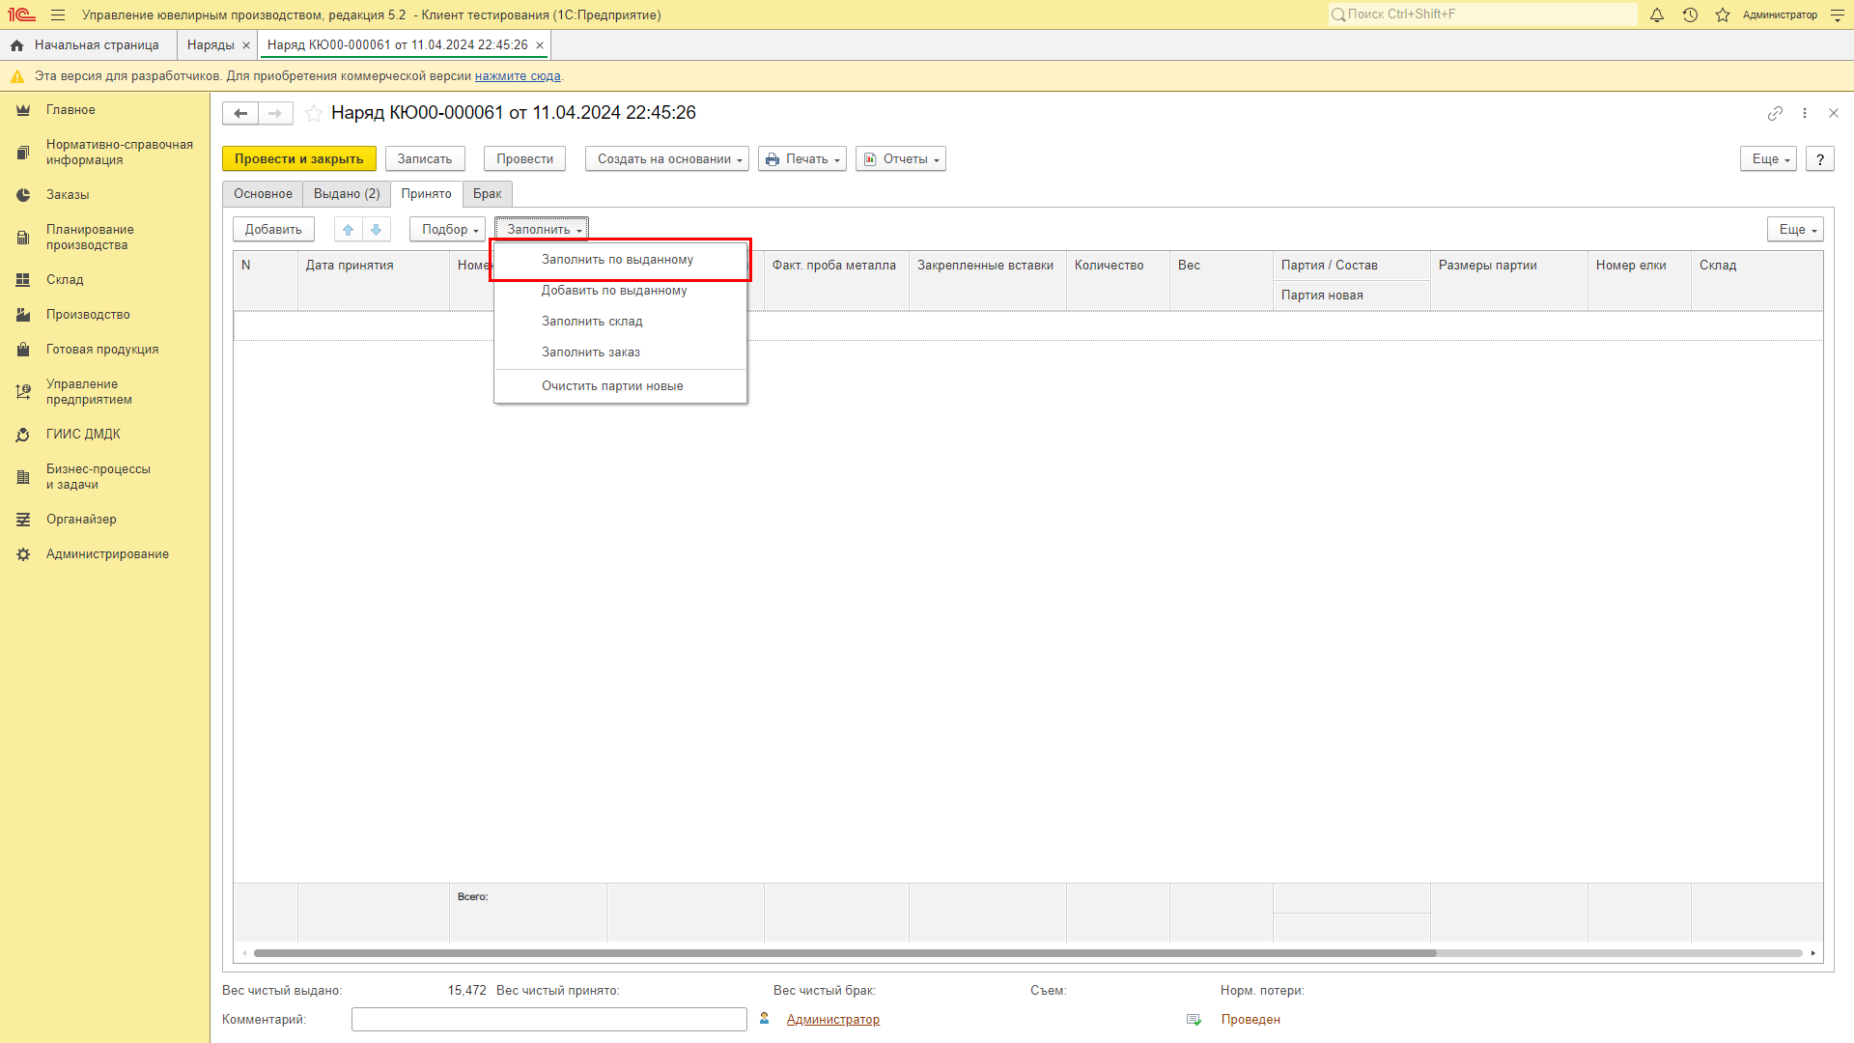Click the Количество column header
The image size is (1854, 1043).
1118,281
